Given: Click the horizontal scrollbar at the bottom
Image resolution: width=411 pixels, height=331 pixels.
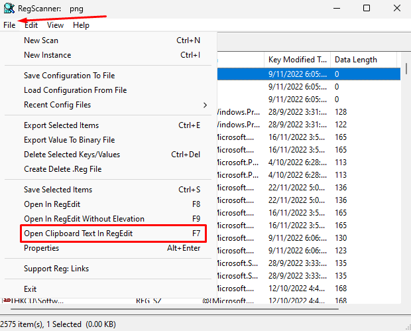Looking at the screenshot, I should click(174, 309).
